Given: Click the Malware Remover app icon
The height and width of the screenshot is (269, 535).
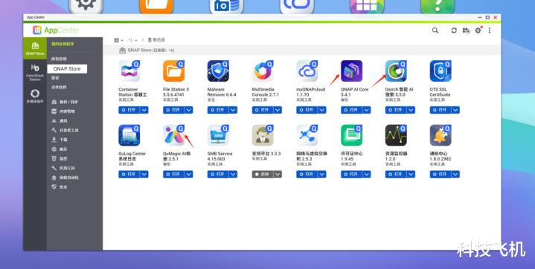Looking at the screenshot, I should [218, 71].
